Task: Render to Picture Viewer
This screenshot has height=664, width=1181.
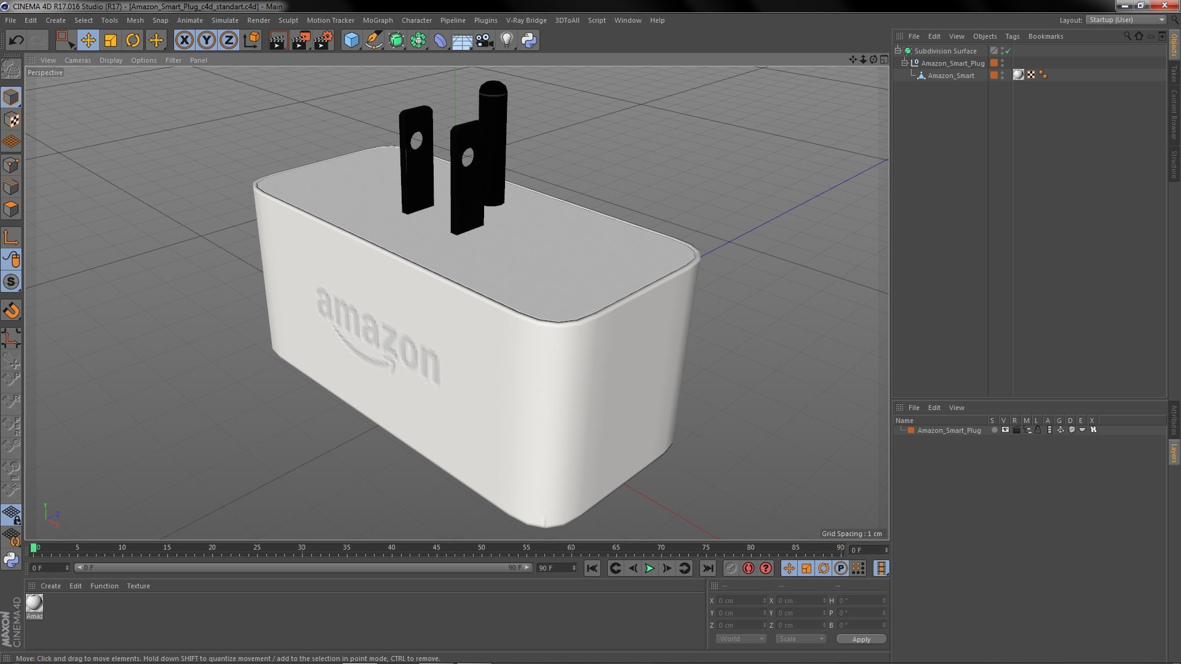Action: coord(301,41)
